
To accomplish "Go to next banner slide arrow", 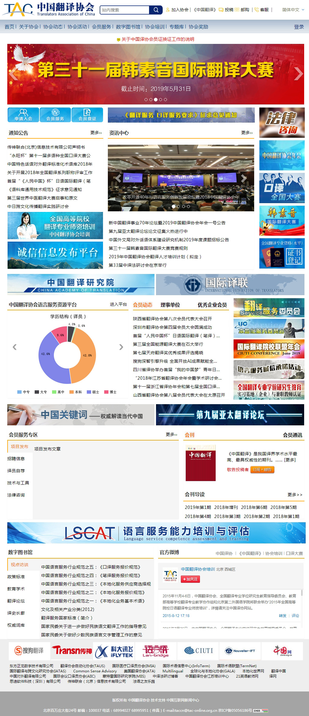I will 298,74.
